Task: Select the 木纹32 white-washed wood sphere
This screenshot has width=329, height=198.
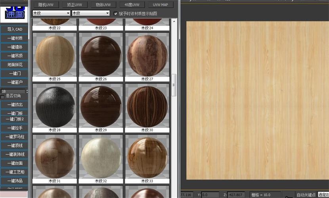Action: click(101, 158)
